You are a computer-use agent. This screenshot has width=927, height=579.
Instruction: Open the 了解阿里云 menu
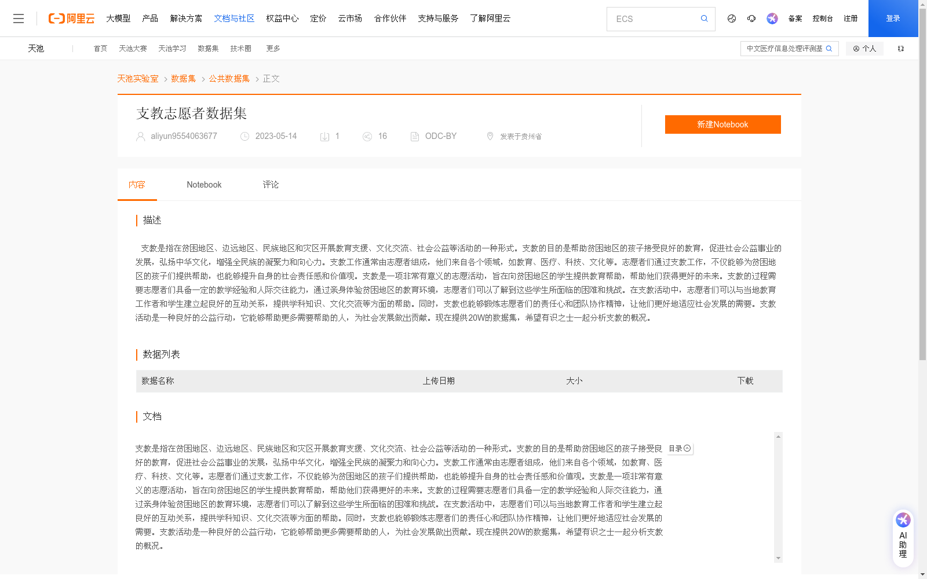(490, 19)
